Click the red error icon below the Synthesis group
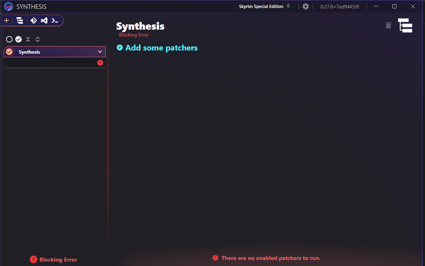This screenshot has height=266, width=425. [100, 63]
